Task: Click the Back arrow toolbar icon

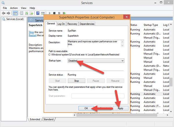Action: (4, 13)
